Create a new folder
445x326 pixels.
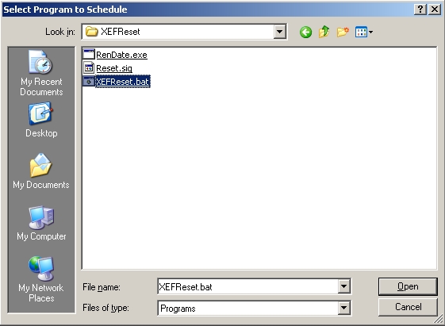(x=343, y=32)
